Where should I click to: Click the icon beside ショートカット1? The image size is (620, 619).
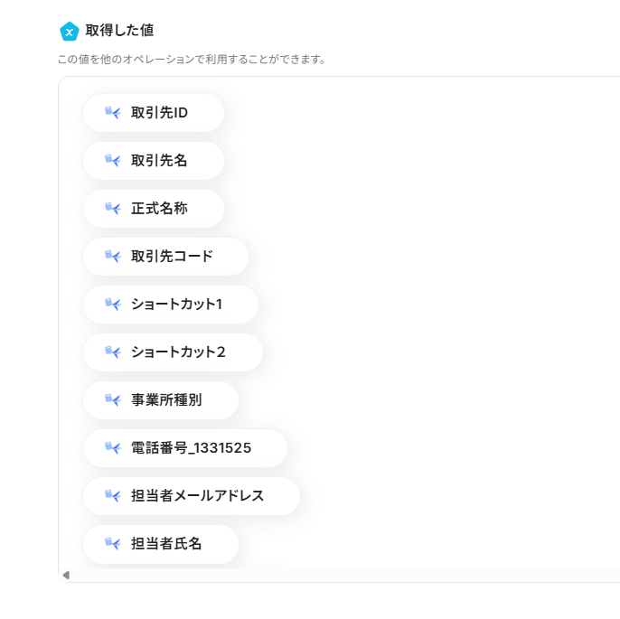pos(113,304)
